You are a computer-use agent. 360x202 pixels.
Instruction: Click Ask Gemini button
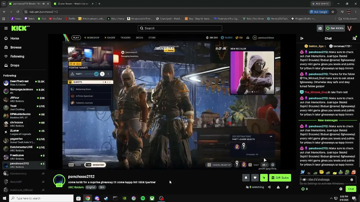coord(320,4)
